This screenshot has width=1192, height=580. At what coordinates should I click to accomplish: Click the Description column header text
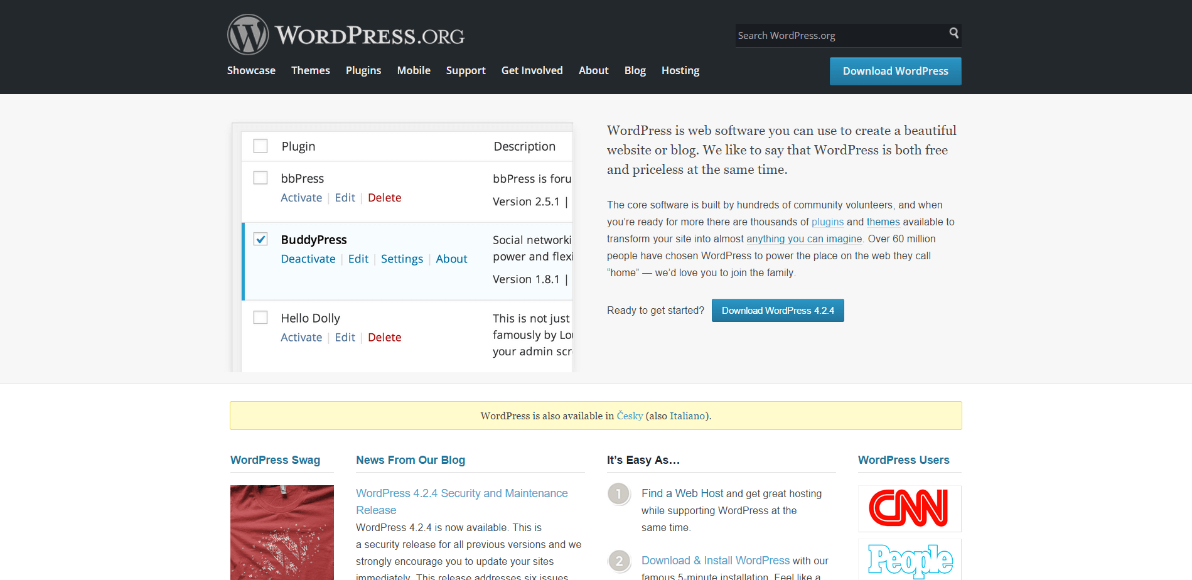pos(525,146)
